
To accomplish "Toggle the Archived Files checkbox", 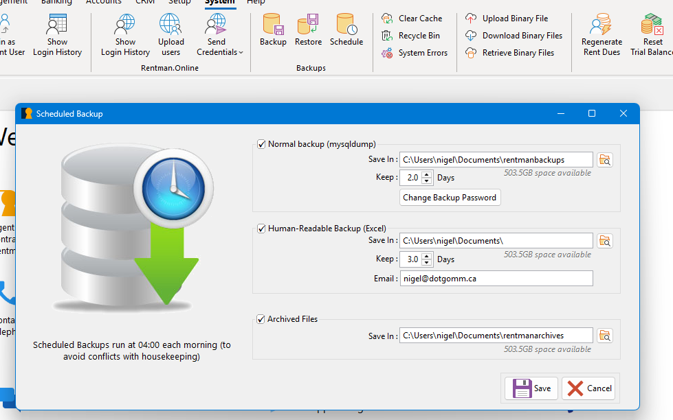I will [261, 318].
